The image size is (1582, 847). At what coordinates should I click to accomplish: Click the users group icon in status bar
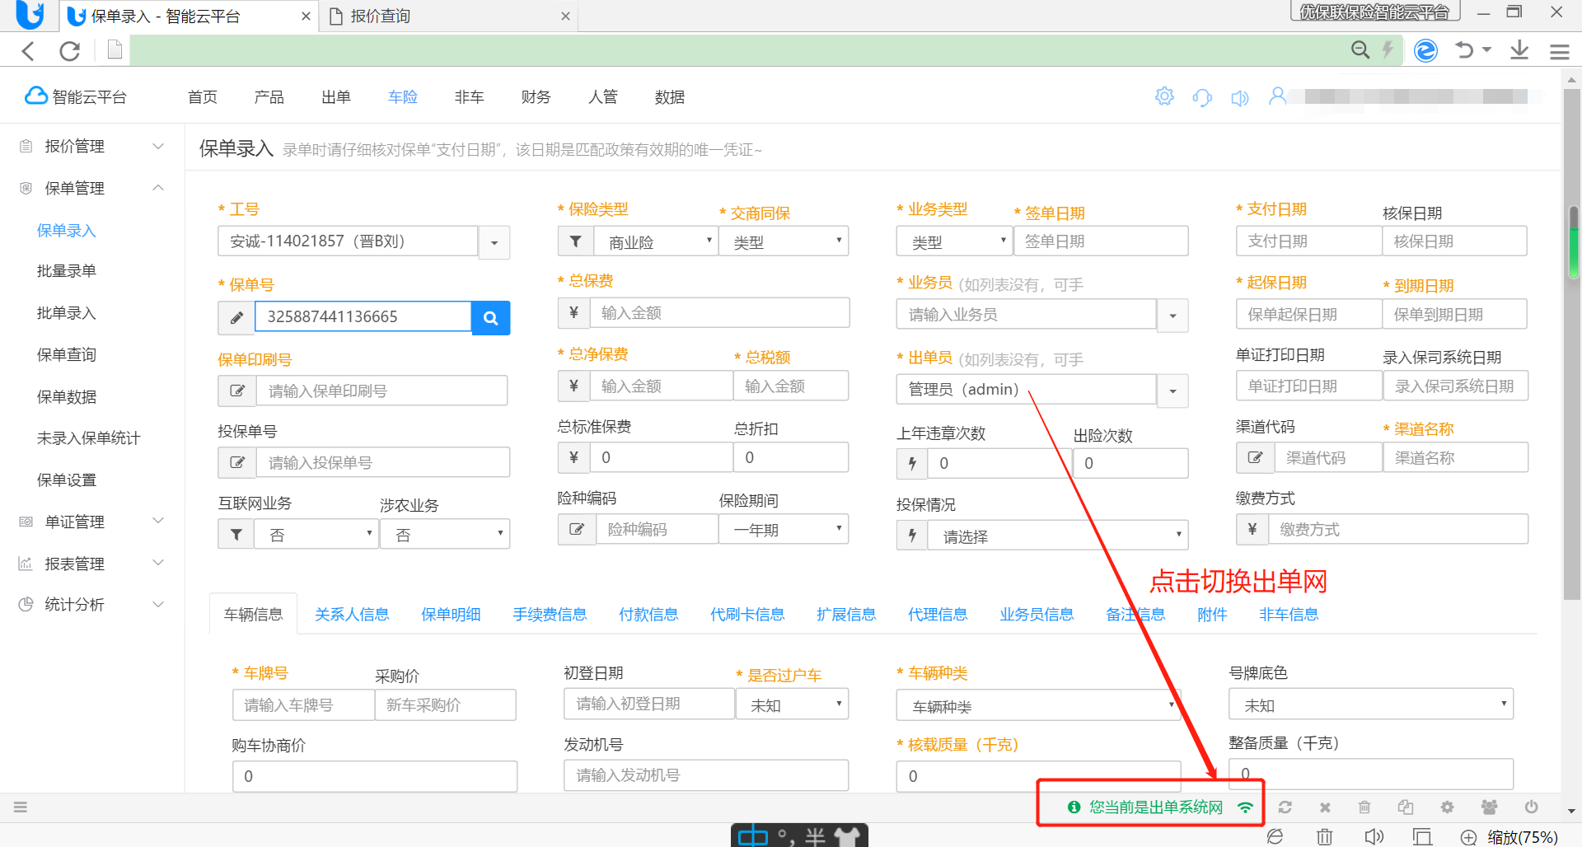1489,807
